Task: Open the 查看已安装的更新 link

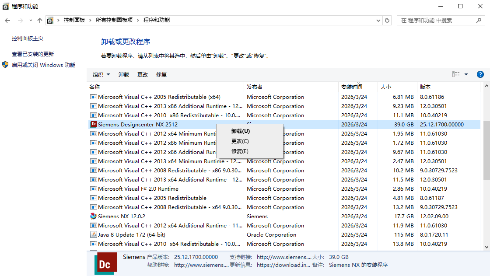Action: click(x=33, y=54)
